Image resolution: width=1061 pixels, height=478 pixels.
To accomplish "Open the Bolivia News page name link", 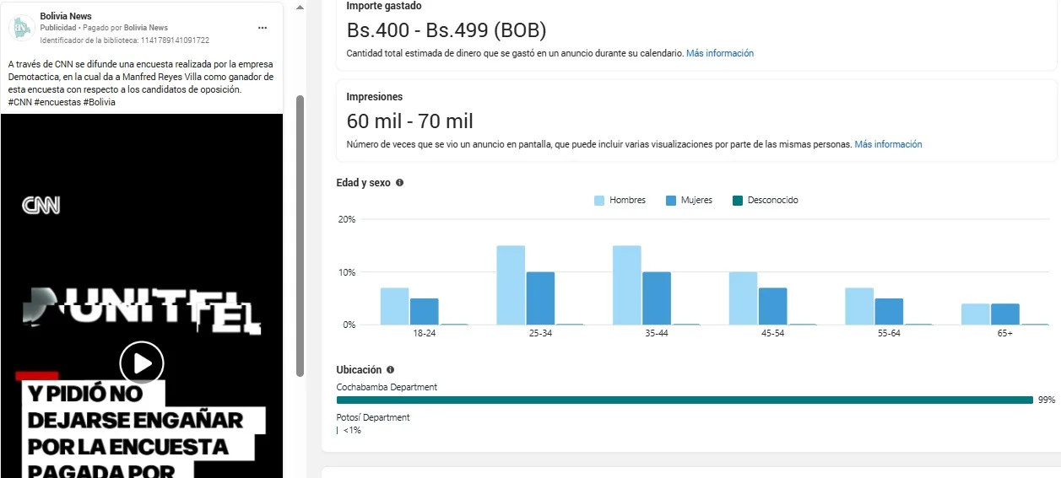I will 66,16.
